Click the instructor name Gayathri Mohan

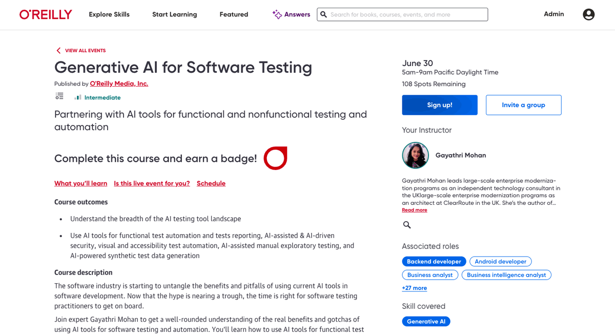(461, 155)
